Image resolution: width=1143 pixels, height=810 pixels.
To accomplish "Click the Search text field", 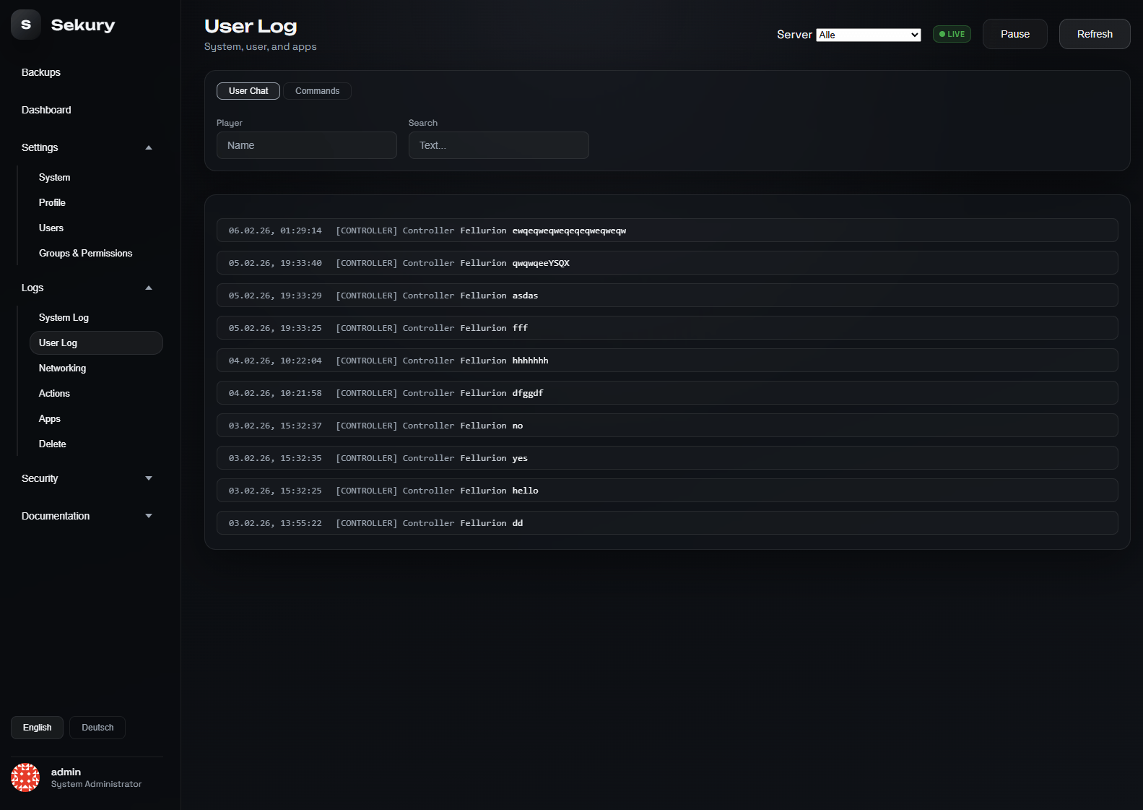I will pyautogui.click(x=498, y=145).
